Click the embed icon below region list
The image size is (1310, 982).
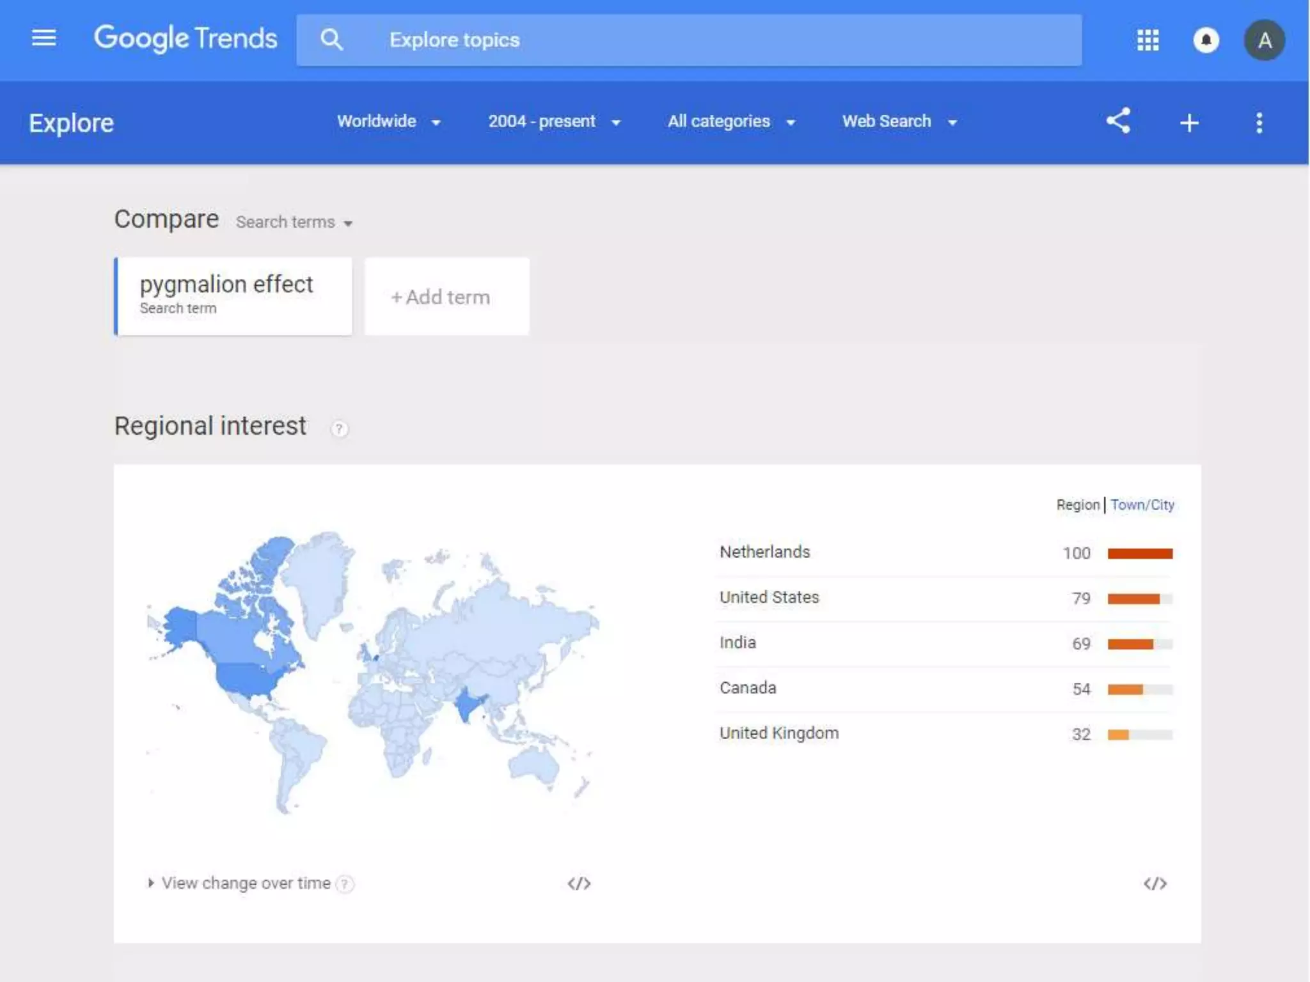1155,884
